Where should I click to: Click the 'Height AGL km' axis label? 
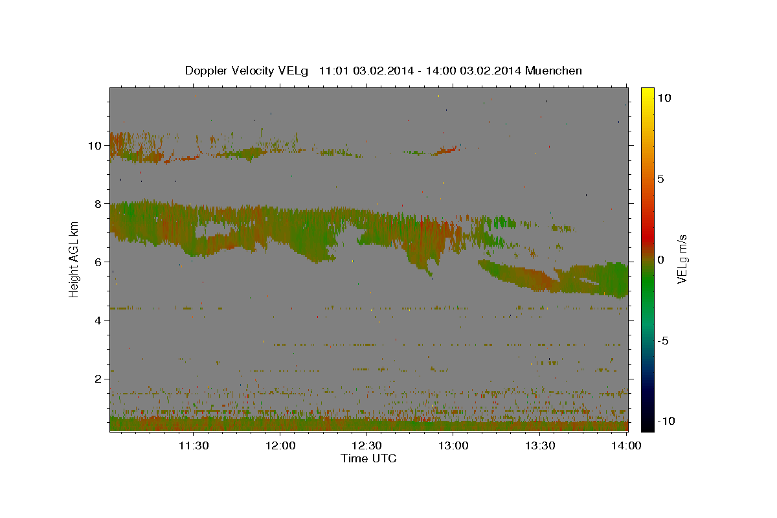pyautogui.click(x=74, y=259)
